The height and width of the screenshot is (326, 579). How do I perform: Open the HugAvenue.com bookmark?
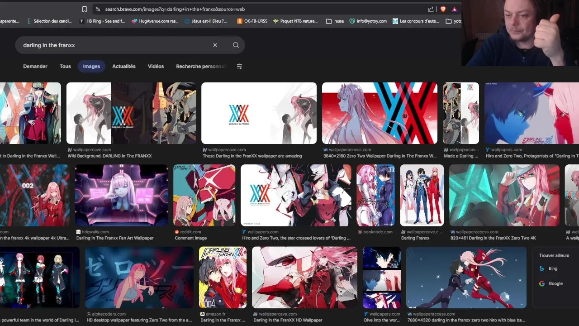point(155,21)
